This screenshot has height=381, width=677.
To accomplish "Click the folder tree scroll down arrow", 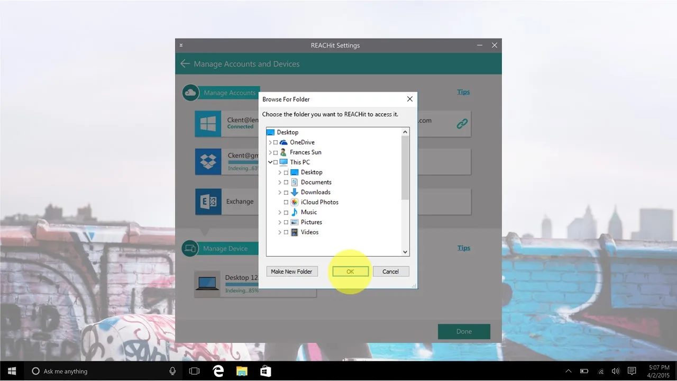I will pyautogui.click(x=405, y=252).
